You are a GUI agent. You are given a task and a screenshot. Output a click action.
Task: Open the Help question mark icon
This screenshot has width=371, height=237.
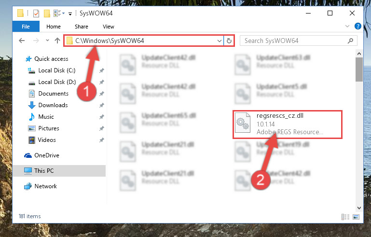pyautogui.click(x=358, y=26)
